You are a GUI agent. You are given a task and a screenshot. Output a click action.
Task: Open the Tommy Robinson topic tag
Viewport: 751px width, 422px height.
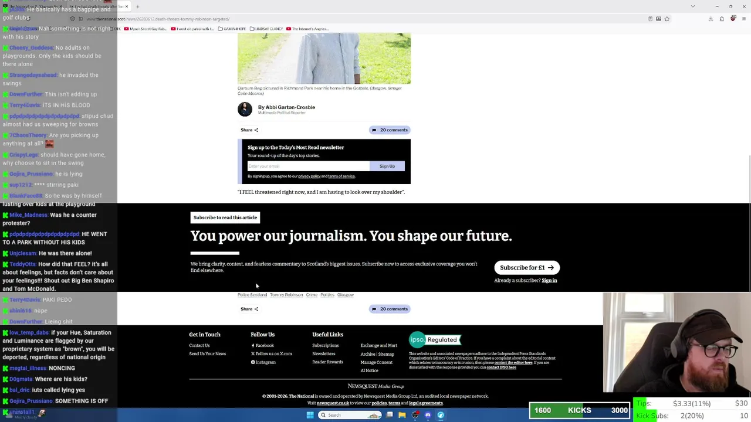click(286, 295)
